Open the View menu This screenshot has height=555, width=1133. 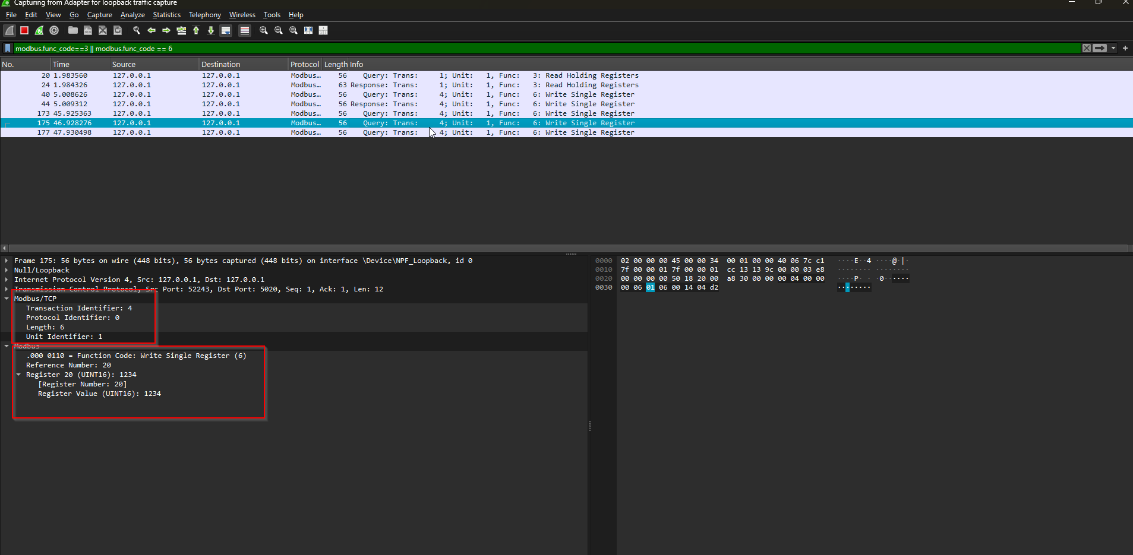tap(53, 15)
